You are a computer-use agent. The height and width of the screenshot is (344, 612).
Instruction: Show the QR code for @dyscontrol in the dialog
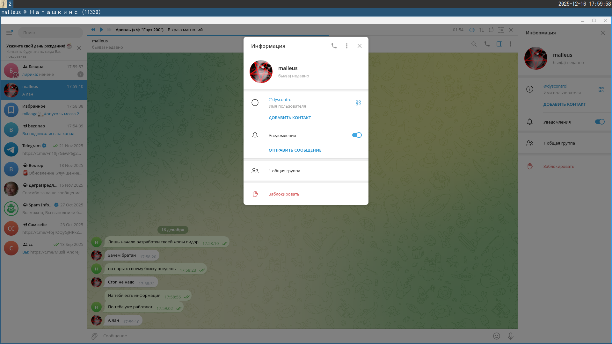358,103
